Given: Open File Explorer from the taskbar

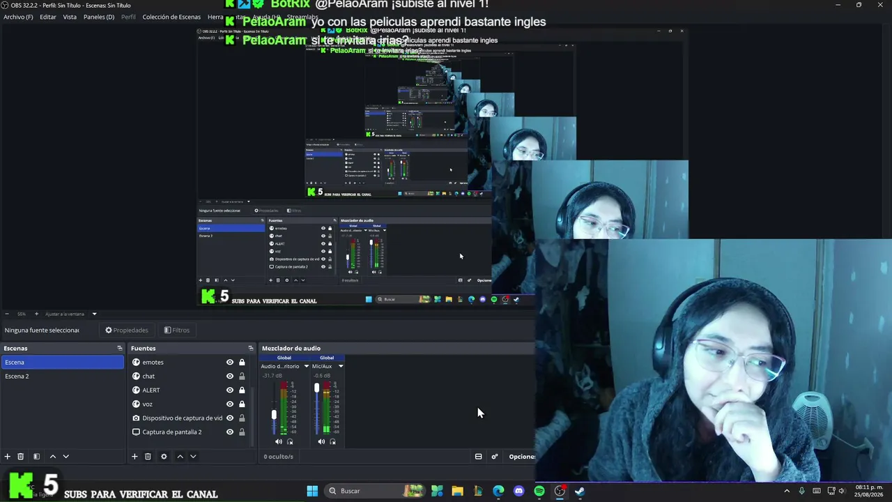Looking at the screenshot, I should pyautogui.click(x=457, y=491).
